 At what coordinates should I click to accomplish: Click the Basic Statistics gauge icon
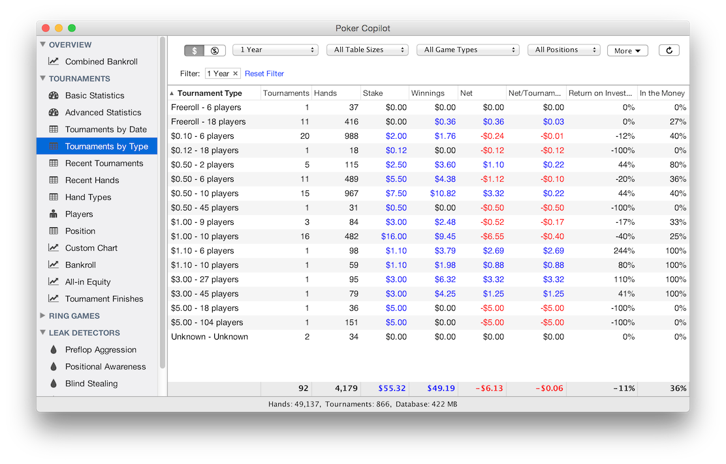point(54,95)
